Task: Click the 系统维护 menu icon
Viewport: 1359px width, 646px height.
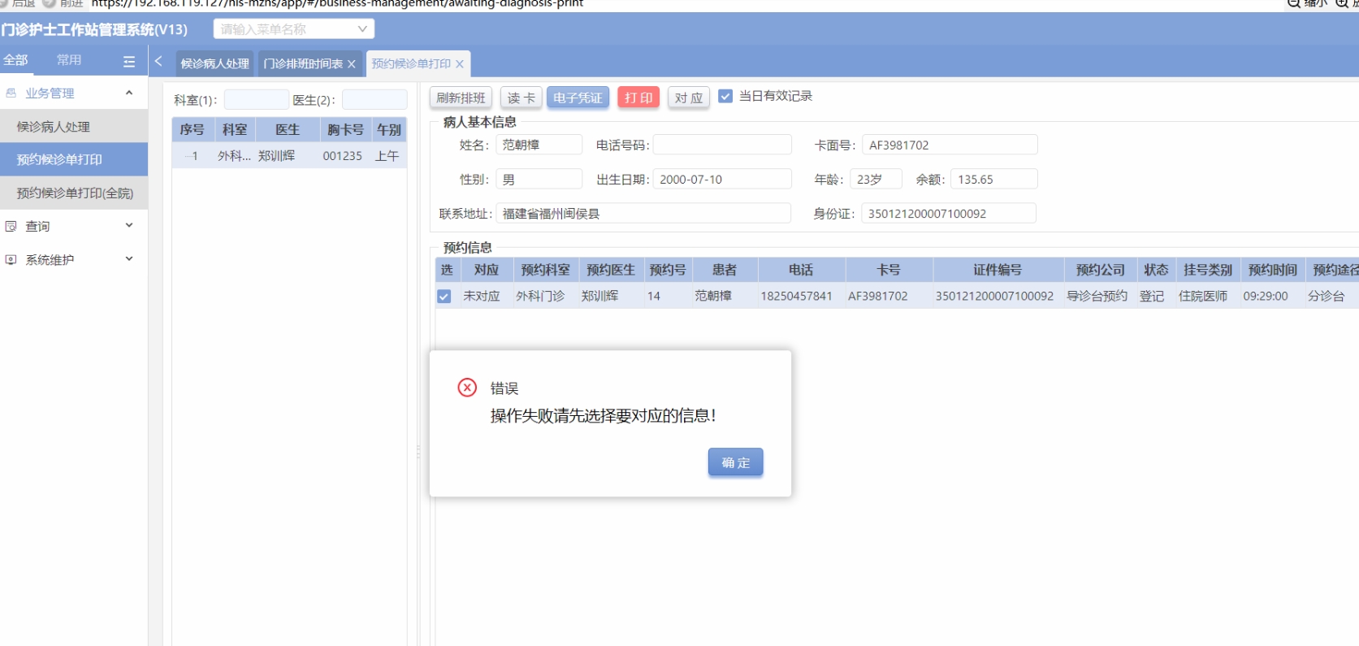Action: (x=11, y=260)
